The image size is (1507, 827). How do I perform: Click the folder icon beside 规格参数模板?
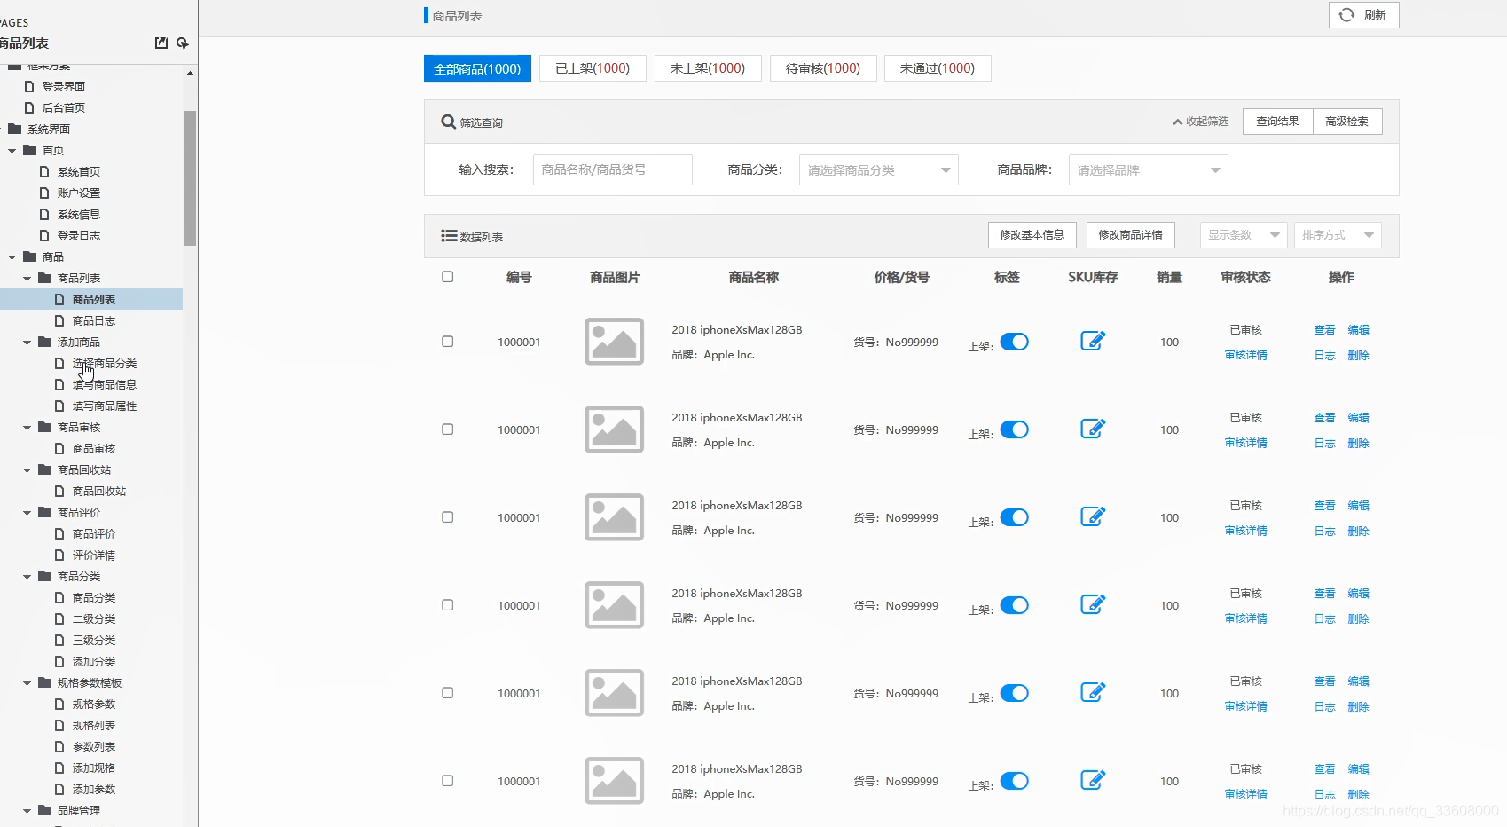click(x=45, y=682)
